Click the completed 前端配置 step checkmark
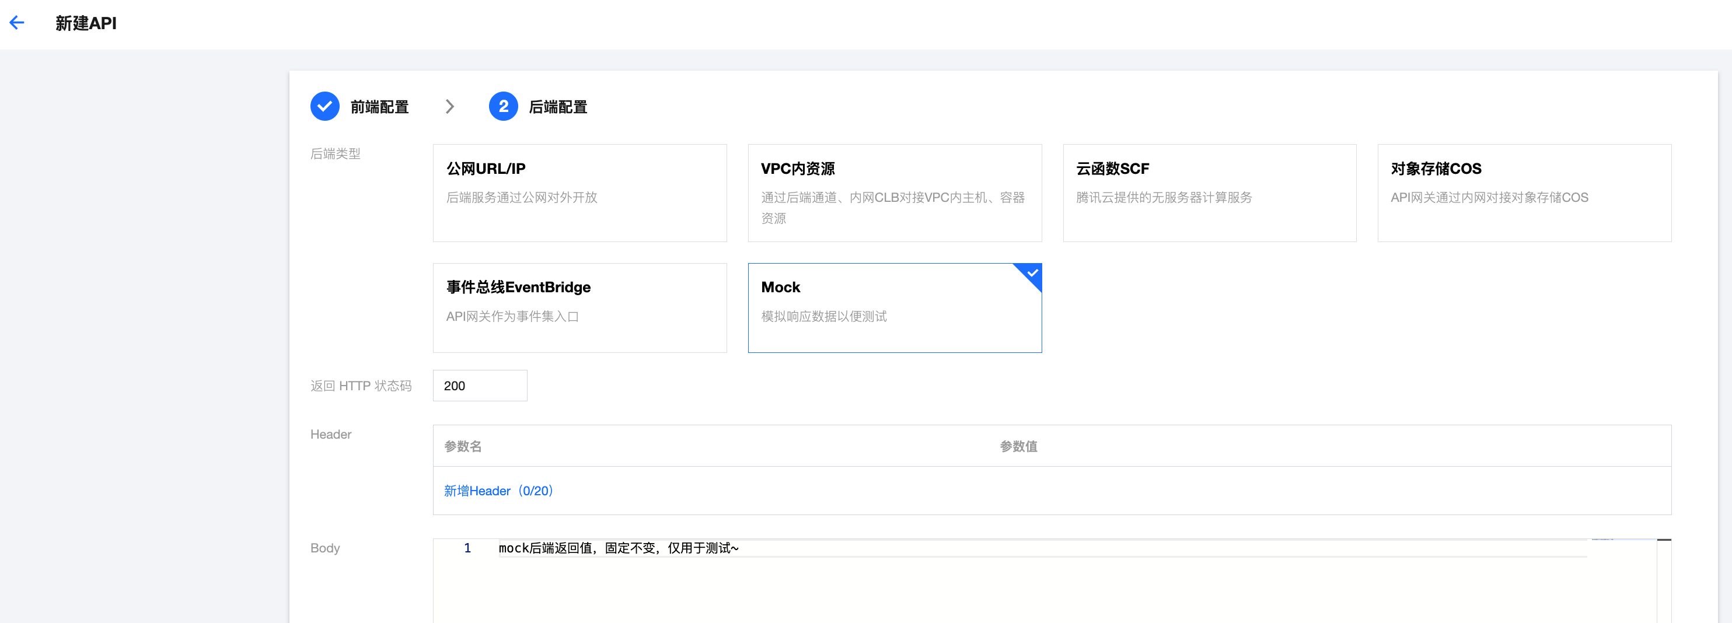The height and width of the screenshot is (623, 1732). (324, 106)
